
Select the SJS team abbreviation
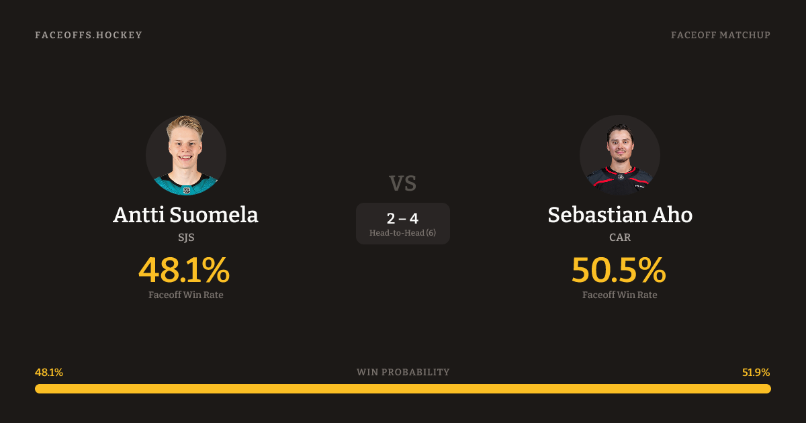pyautogui.click(x=186, y=238)
